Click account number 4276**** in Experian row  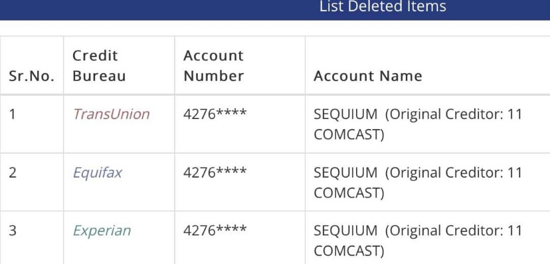tap(215, 231)
